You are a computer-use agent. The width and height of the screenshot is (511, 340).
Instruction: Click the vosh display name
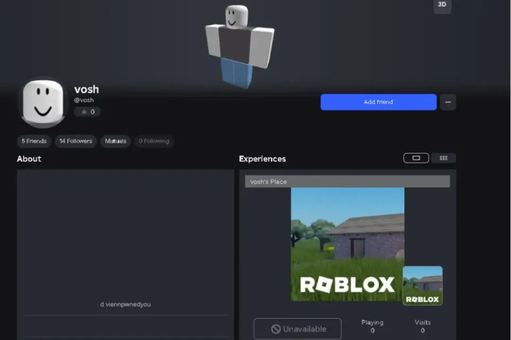[86, 89]
